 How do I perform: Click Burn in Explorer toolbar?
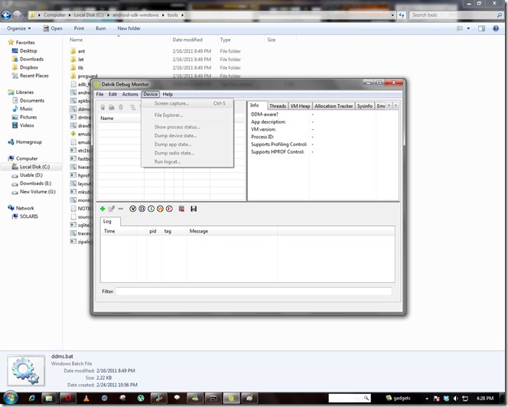coord(101,28)
